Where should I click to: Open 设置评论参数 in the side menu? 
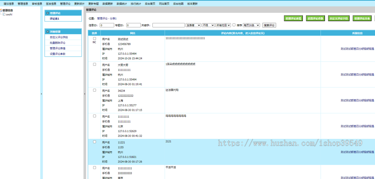point(57,54)
